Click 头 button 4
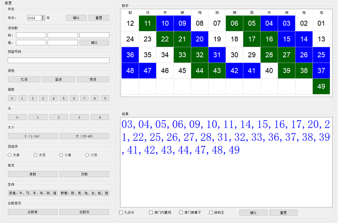 coord(100,117)
